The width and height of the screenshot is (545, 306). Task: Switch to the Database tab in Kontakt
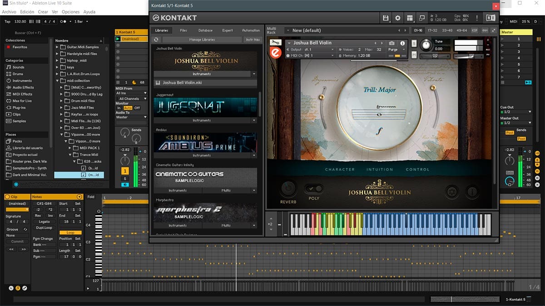click(205, 30)
